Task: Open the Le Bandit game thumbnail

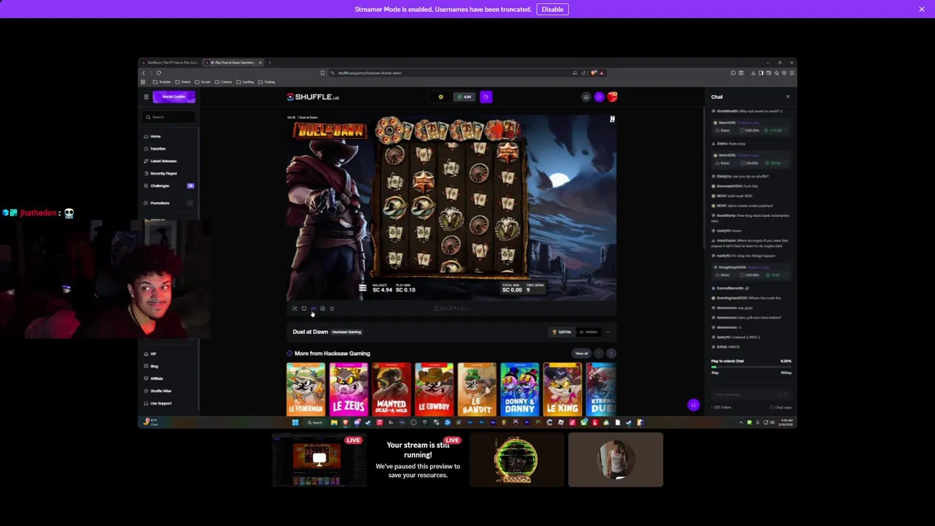Action: [x=477, y=389]
